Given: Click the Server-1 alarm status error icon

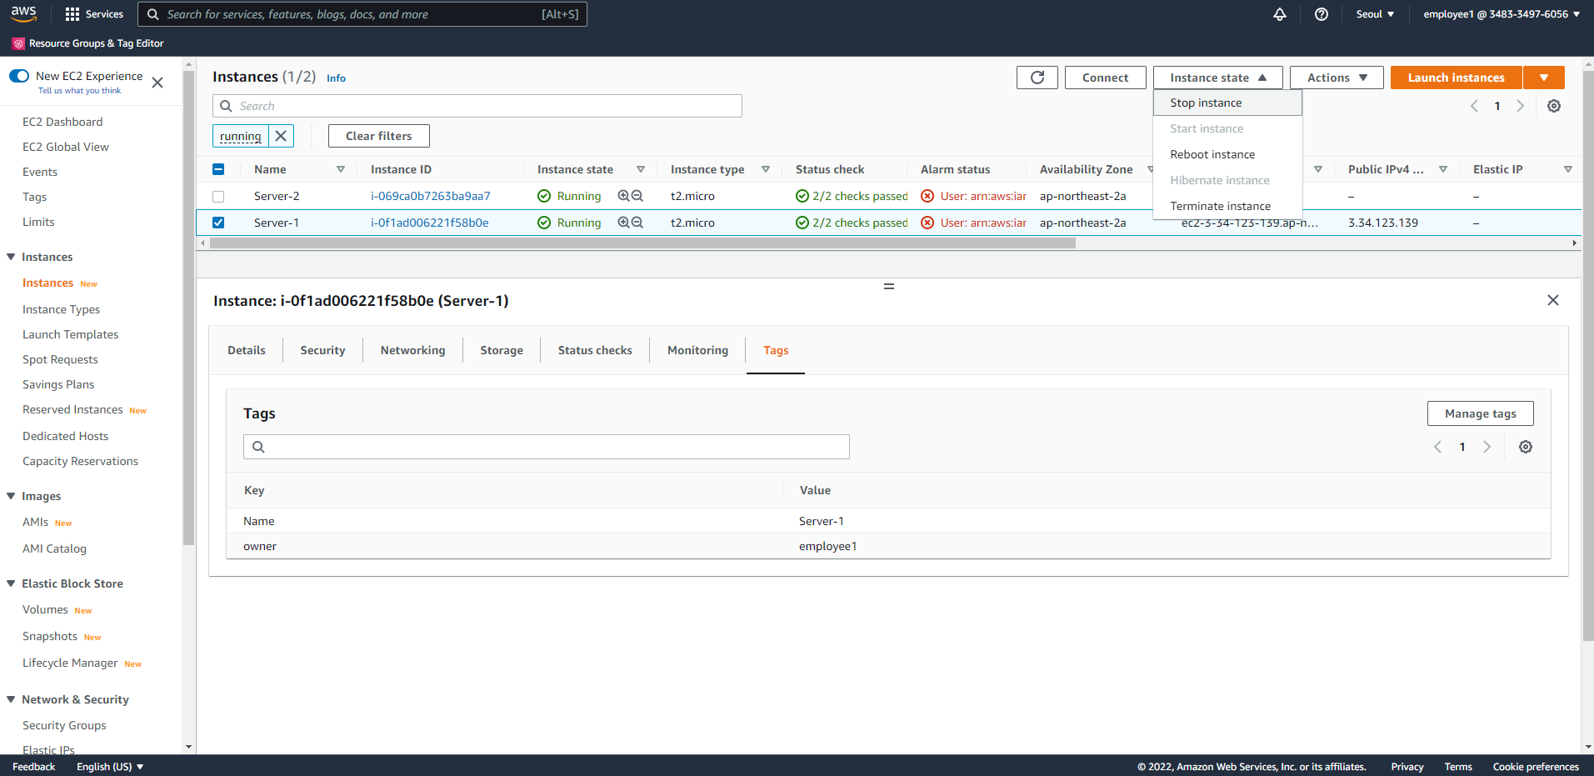Looking at the screenshot, I should tap(927, 223).
